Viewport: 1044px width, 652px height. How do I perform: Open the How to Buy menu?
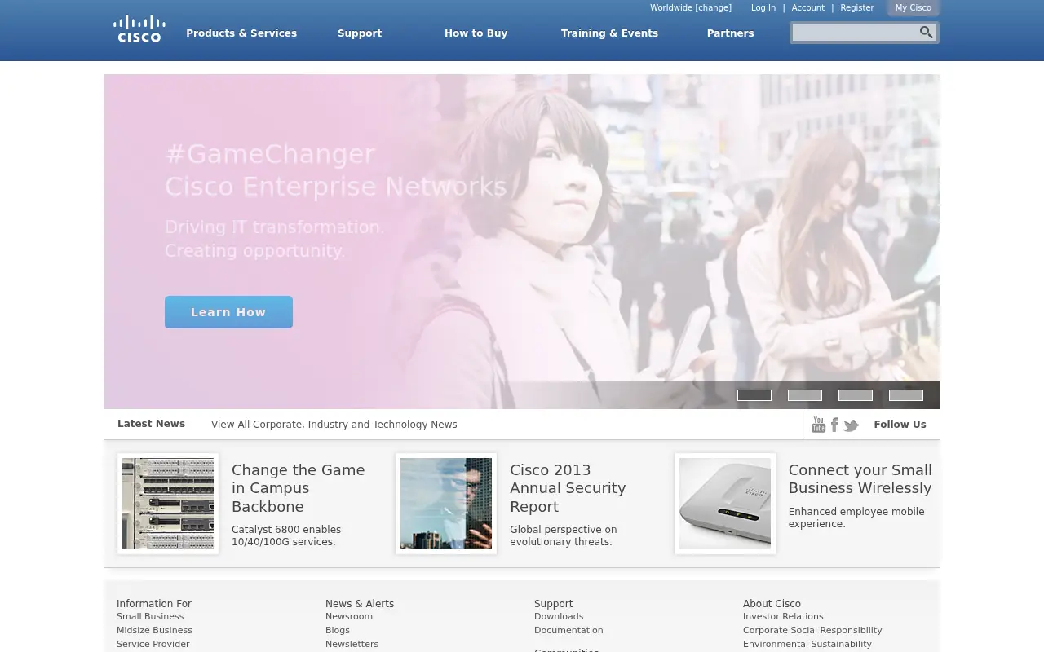click(476, 33)
